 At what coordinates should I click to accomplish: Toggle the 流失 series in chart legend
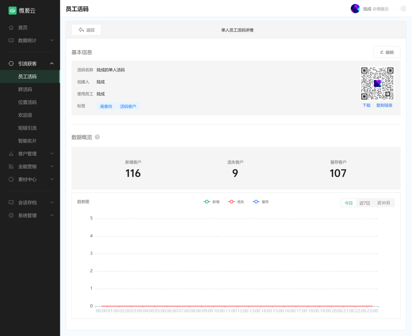coord(236,202)
